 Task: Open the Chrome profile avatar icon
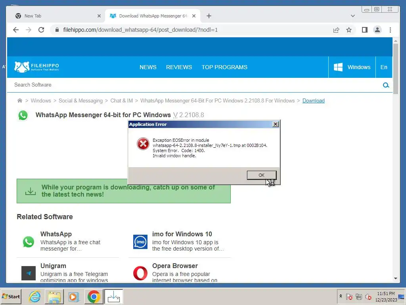377,30
